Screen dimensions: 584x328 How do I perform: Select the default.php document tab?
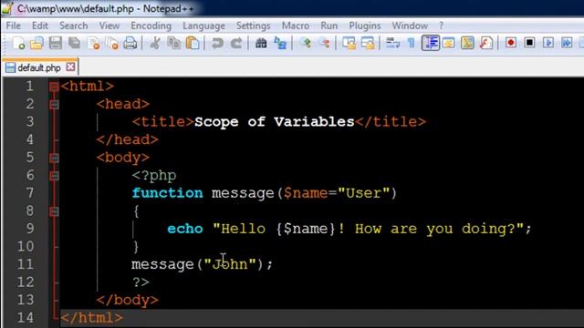[40, 67]
